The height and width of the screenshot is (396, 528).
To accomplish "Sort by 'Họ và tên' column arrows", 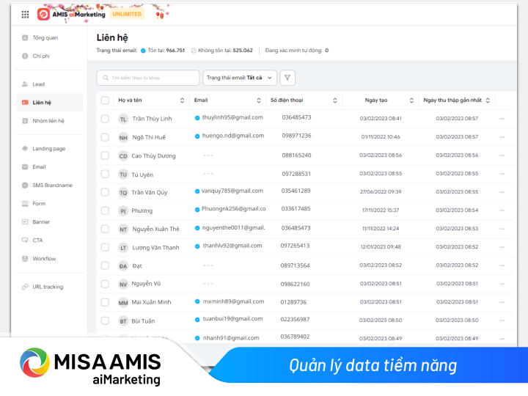I will [x=182, y=100].
